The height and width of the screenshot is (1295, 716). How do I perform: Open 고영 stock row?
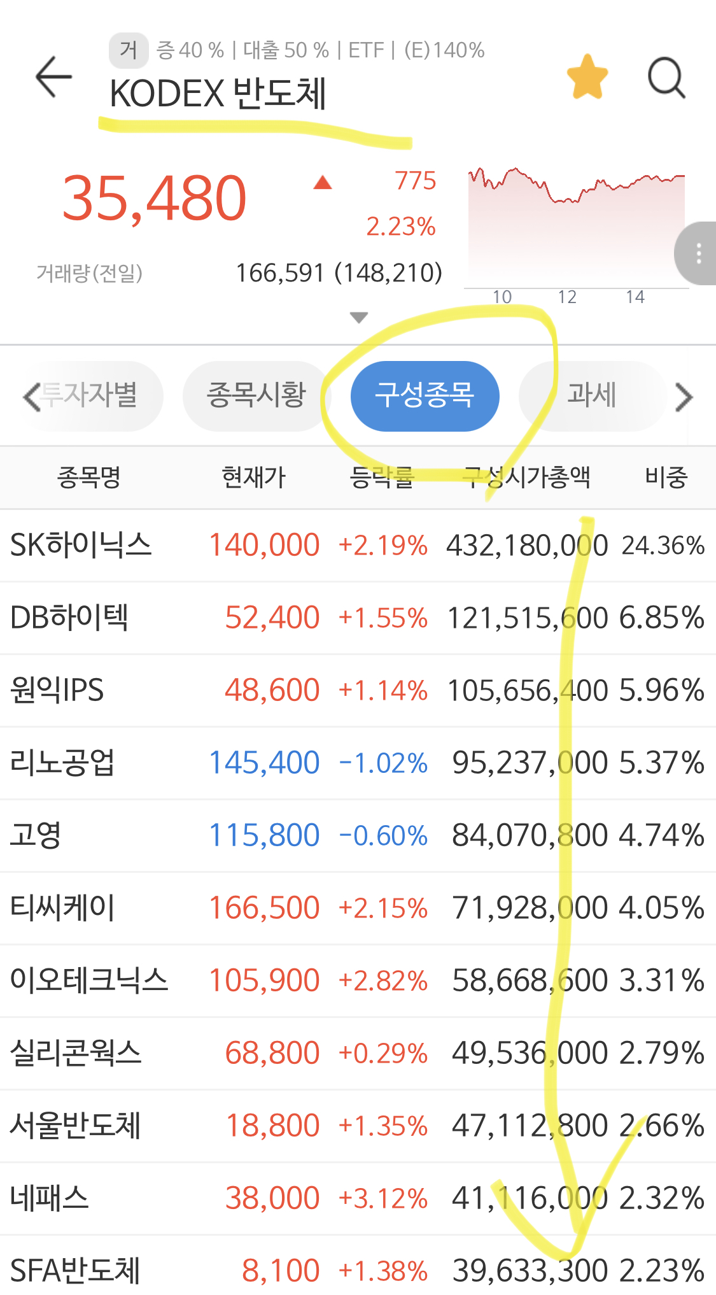coord(358,836)
